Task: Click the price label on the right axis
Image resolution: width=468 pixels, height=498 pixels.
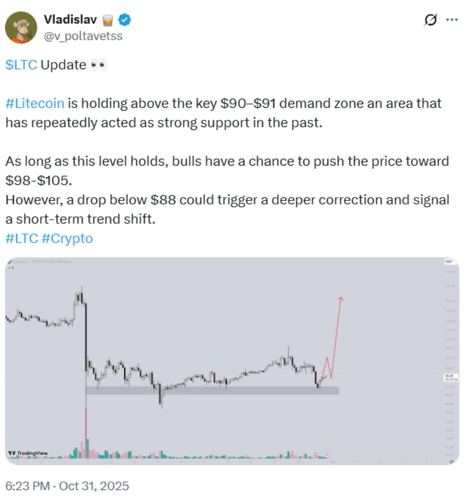Action: 451,378
